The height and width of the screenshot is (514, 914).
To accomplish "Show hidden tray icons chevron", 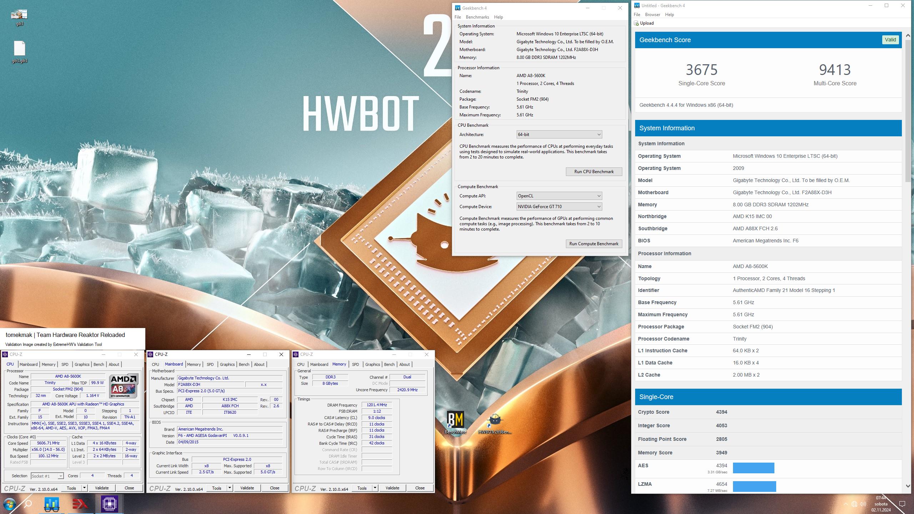I will (x=845, y=504).
